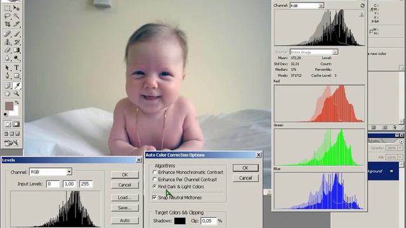406x228 pixels.
Task: Select the Brush tool
Action: pyautogui.click(x=16, y=34)
